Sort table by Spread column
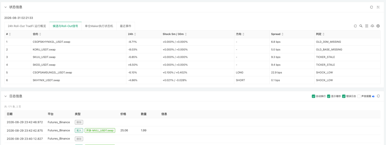 (283, 34)
